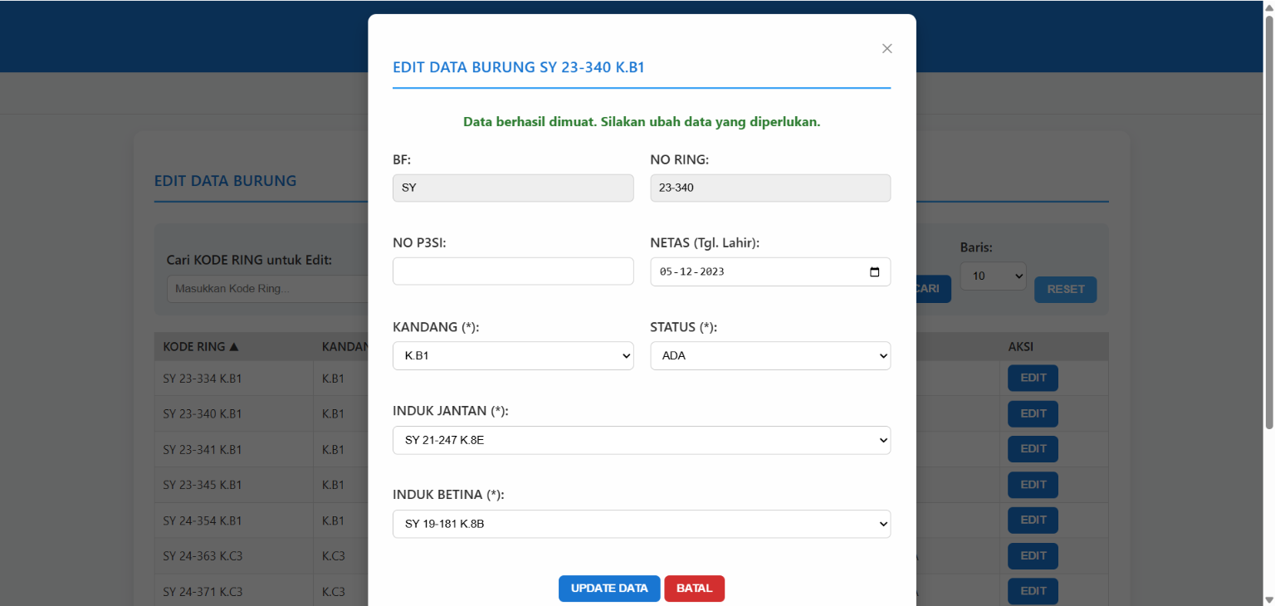Click EDIT button for row SY 23-334 K.B1
1275x606 pixels.
point(1033,378)
